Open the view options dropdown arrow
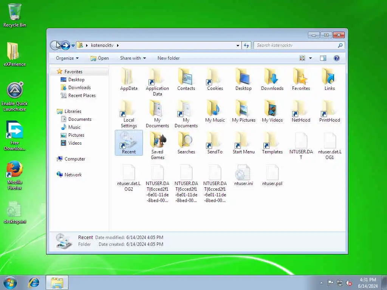The width and height of the screenshot is (387, 290). tap(310, 58)
